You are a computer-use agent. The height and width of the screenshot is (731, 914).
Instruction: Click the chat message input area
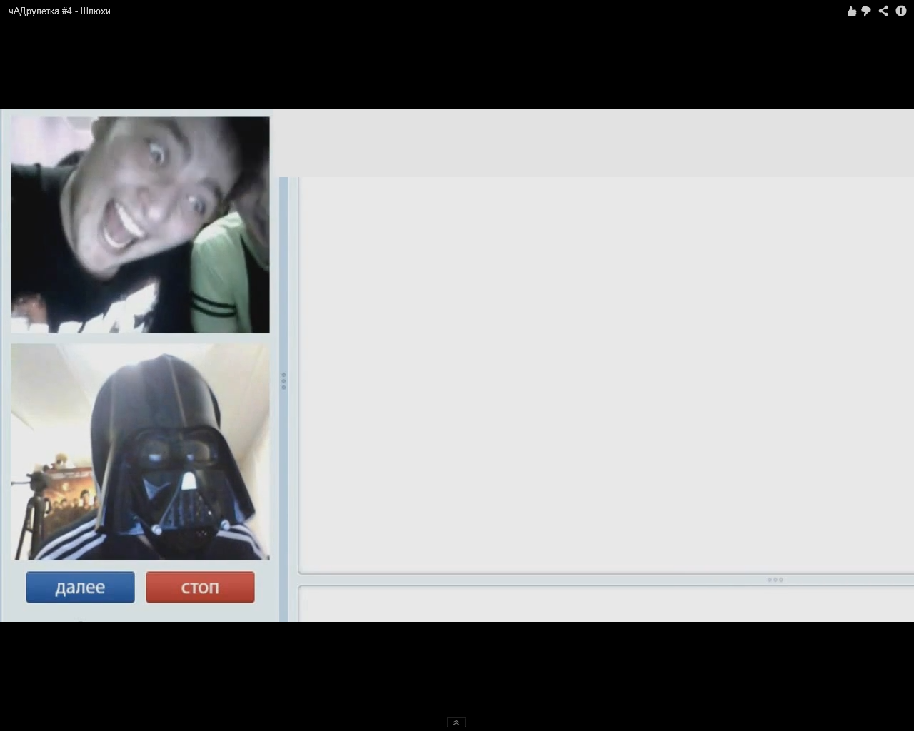click(x=606, y=605)
